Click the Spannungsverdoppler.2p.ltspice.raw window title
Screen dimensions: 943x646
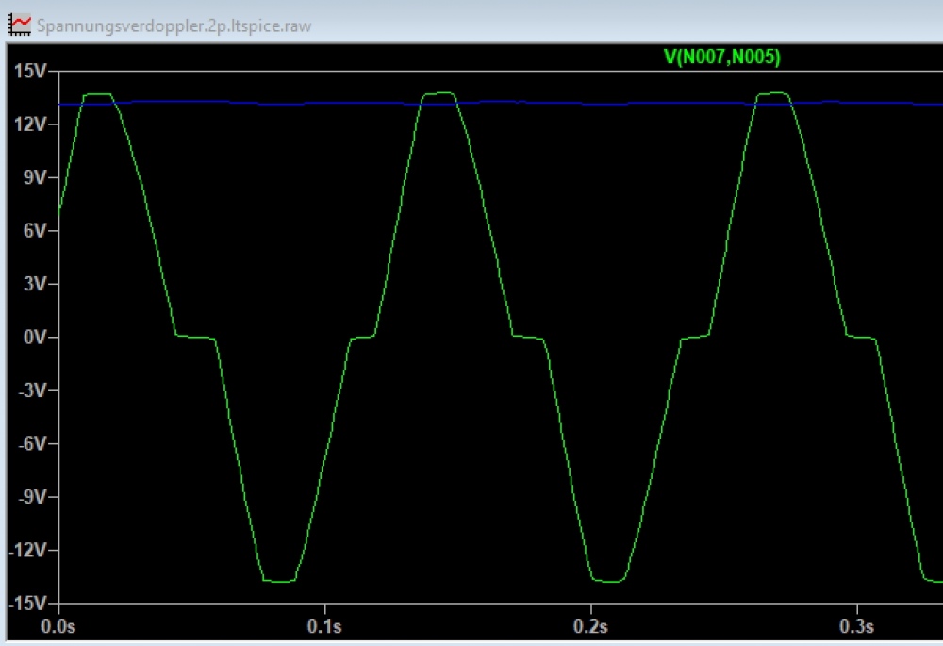(x=174, y=25)
